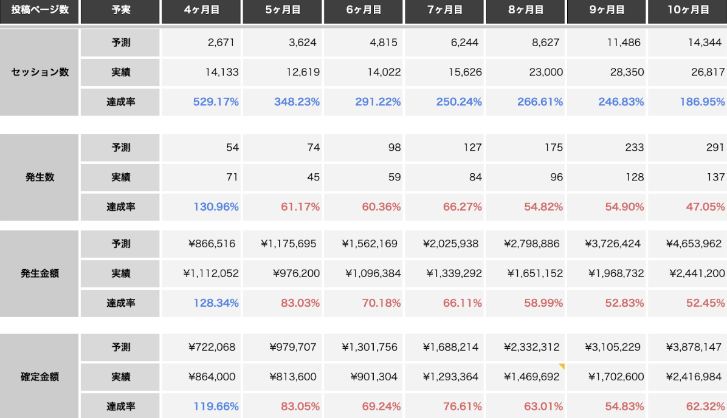Click the 7ヶ月目 column header
727x418 pixels.
pos(444,10)
